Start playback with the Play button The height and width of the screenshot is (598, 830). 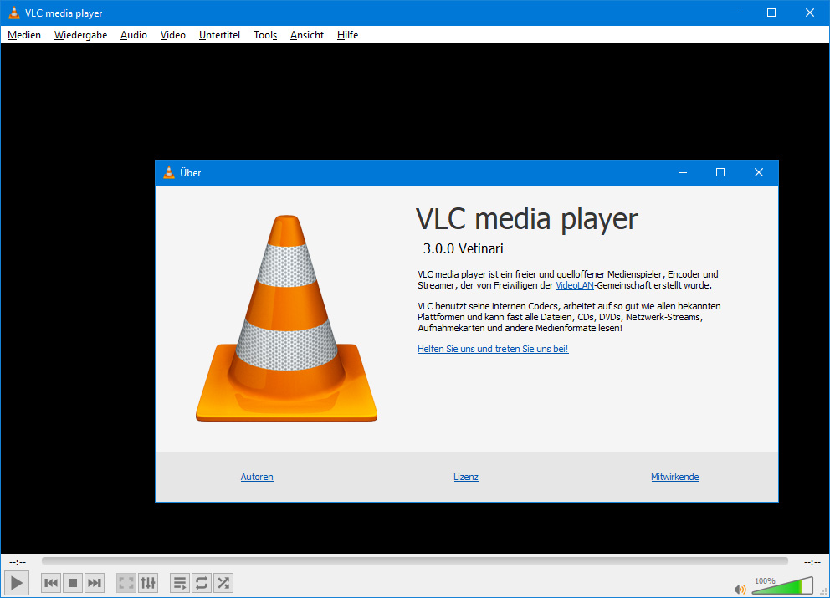[x=17, y=583]
